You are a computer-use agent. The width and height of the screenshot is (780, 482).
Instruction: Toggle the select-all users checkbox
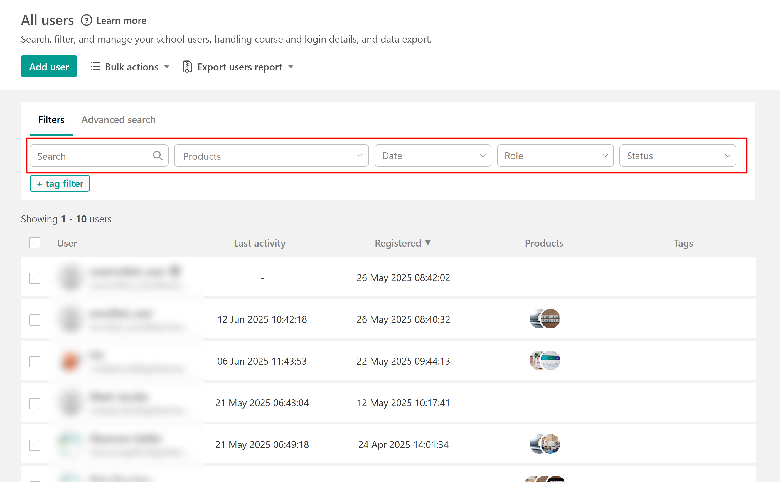(35, 243)
